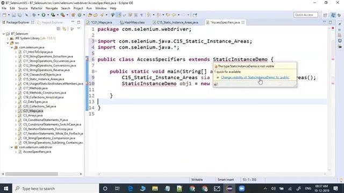Switch to the C21_Maps.java tab
Screen dimensions: 344x193
point(101,23)
